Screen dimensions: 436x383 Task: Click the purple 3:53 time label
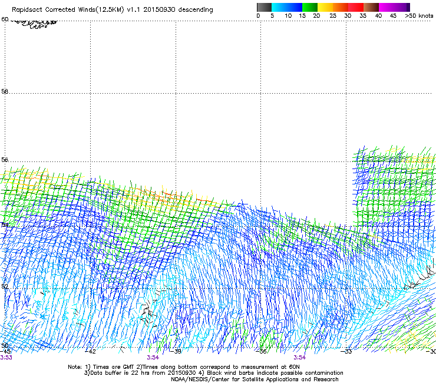click(6, 358)
